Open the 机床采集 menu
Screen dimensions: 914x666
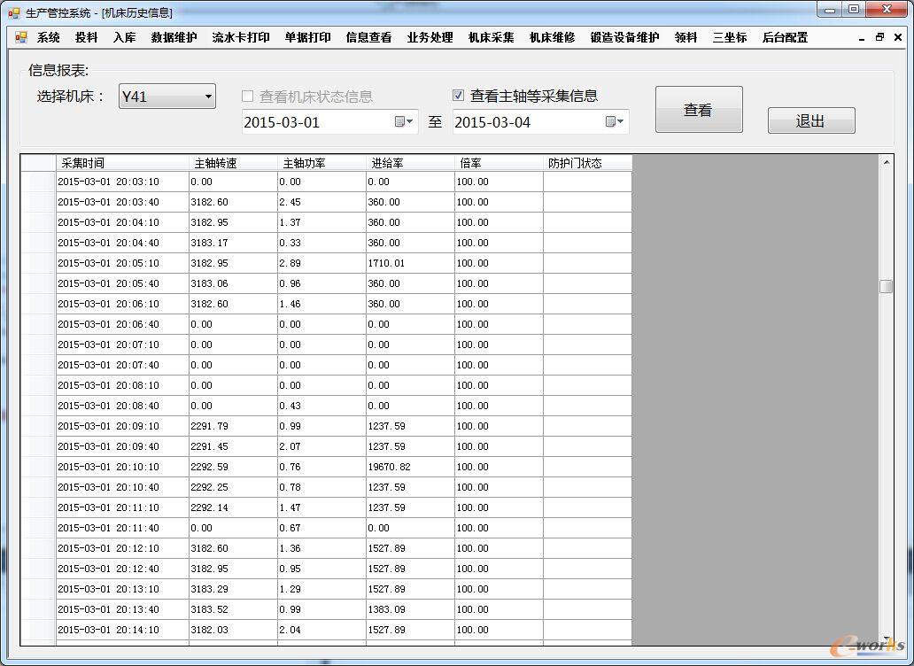[492, 38]
